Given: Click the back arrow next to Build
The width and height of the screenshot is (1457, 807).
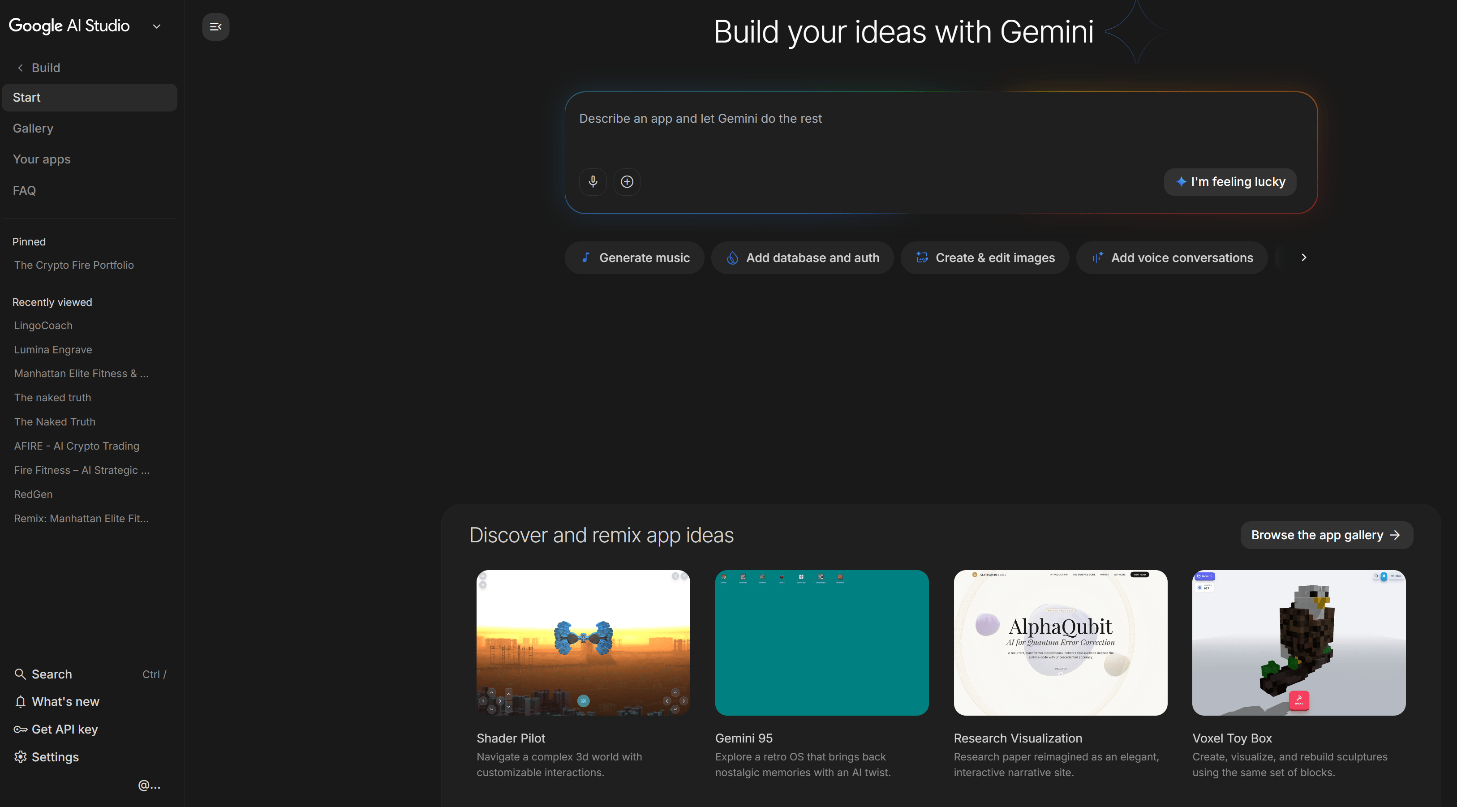Looking at the screenshot, I should [20, 67].
